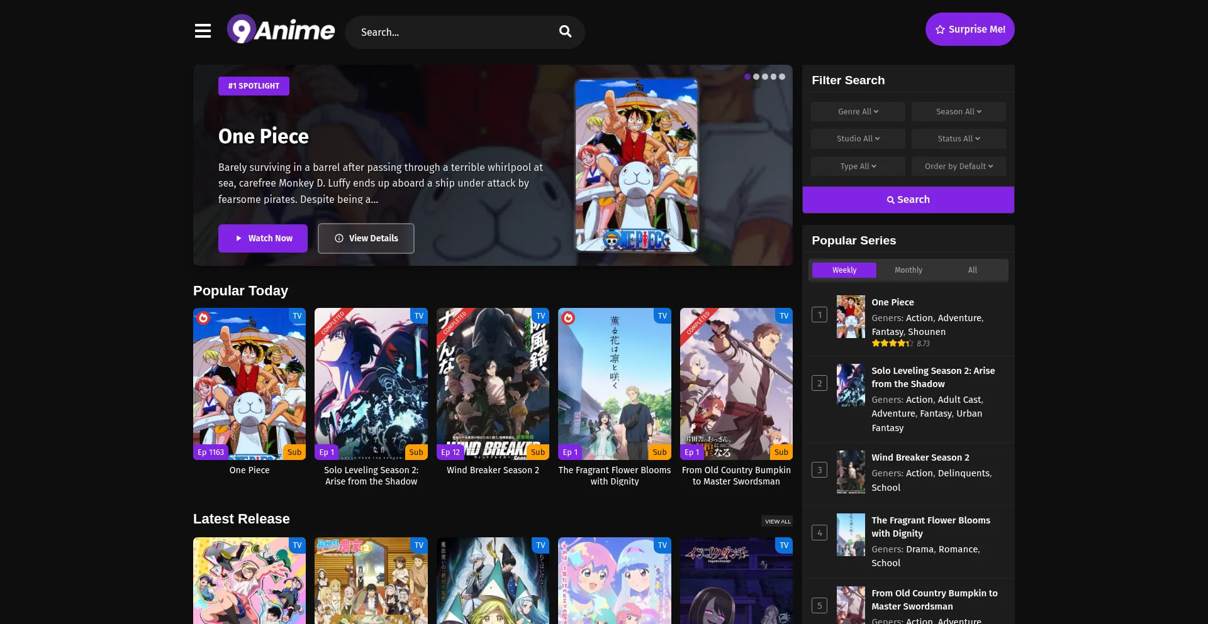
Task: Click the One Piece title under Popular Today
Action: 249,470
